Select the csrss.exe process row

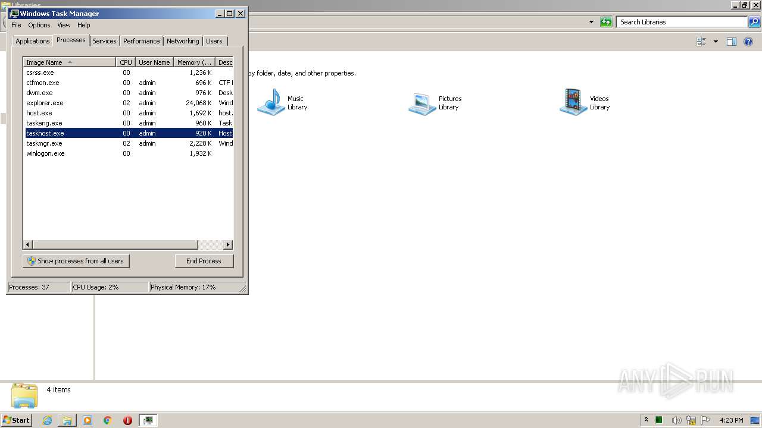pyautogui.click(x=128, y=73)
